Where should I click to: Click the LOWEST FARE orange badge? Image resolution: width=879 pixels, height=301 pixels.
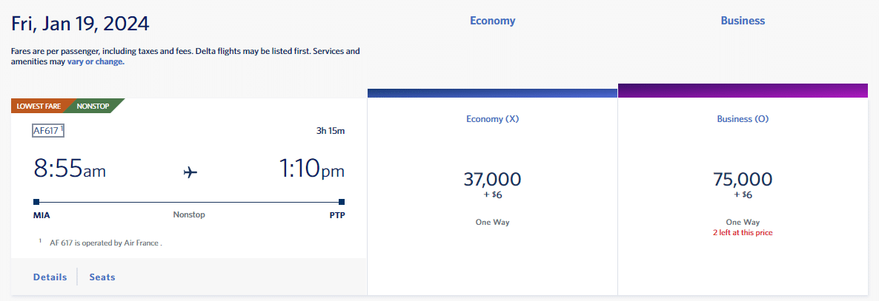click(x=37, y=106)
